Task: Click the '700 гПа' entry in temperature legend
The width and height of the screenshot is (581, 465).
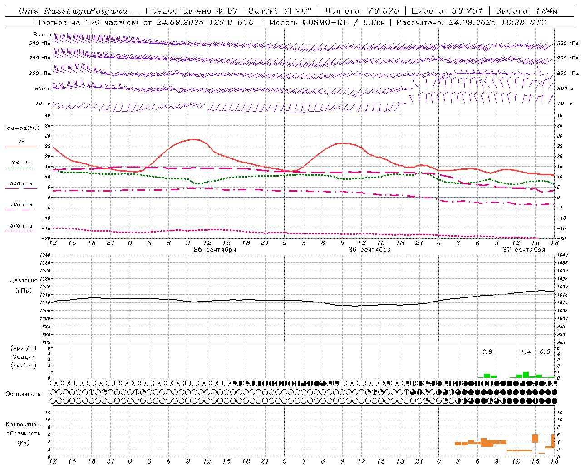Action: tap(21, 205)
